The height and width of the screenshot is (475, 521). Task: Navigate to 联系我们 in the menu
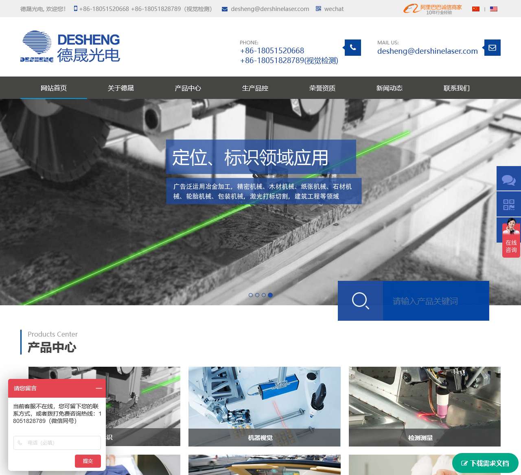(456, 88)
